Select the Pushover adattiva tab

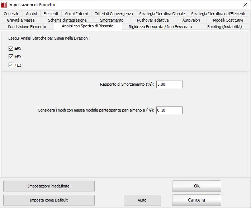click(152, 20)
